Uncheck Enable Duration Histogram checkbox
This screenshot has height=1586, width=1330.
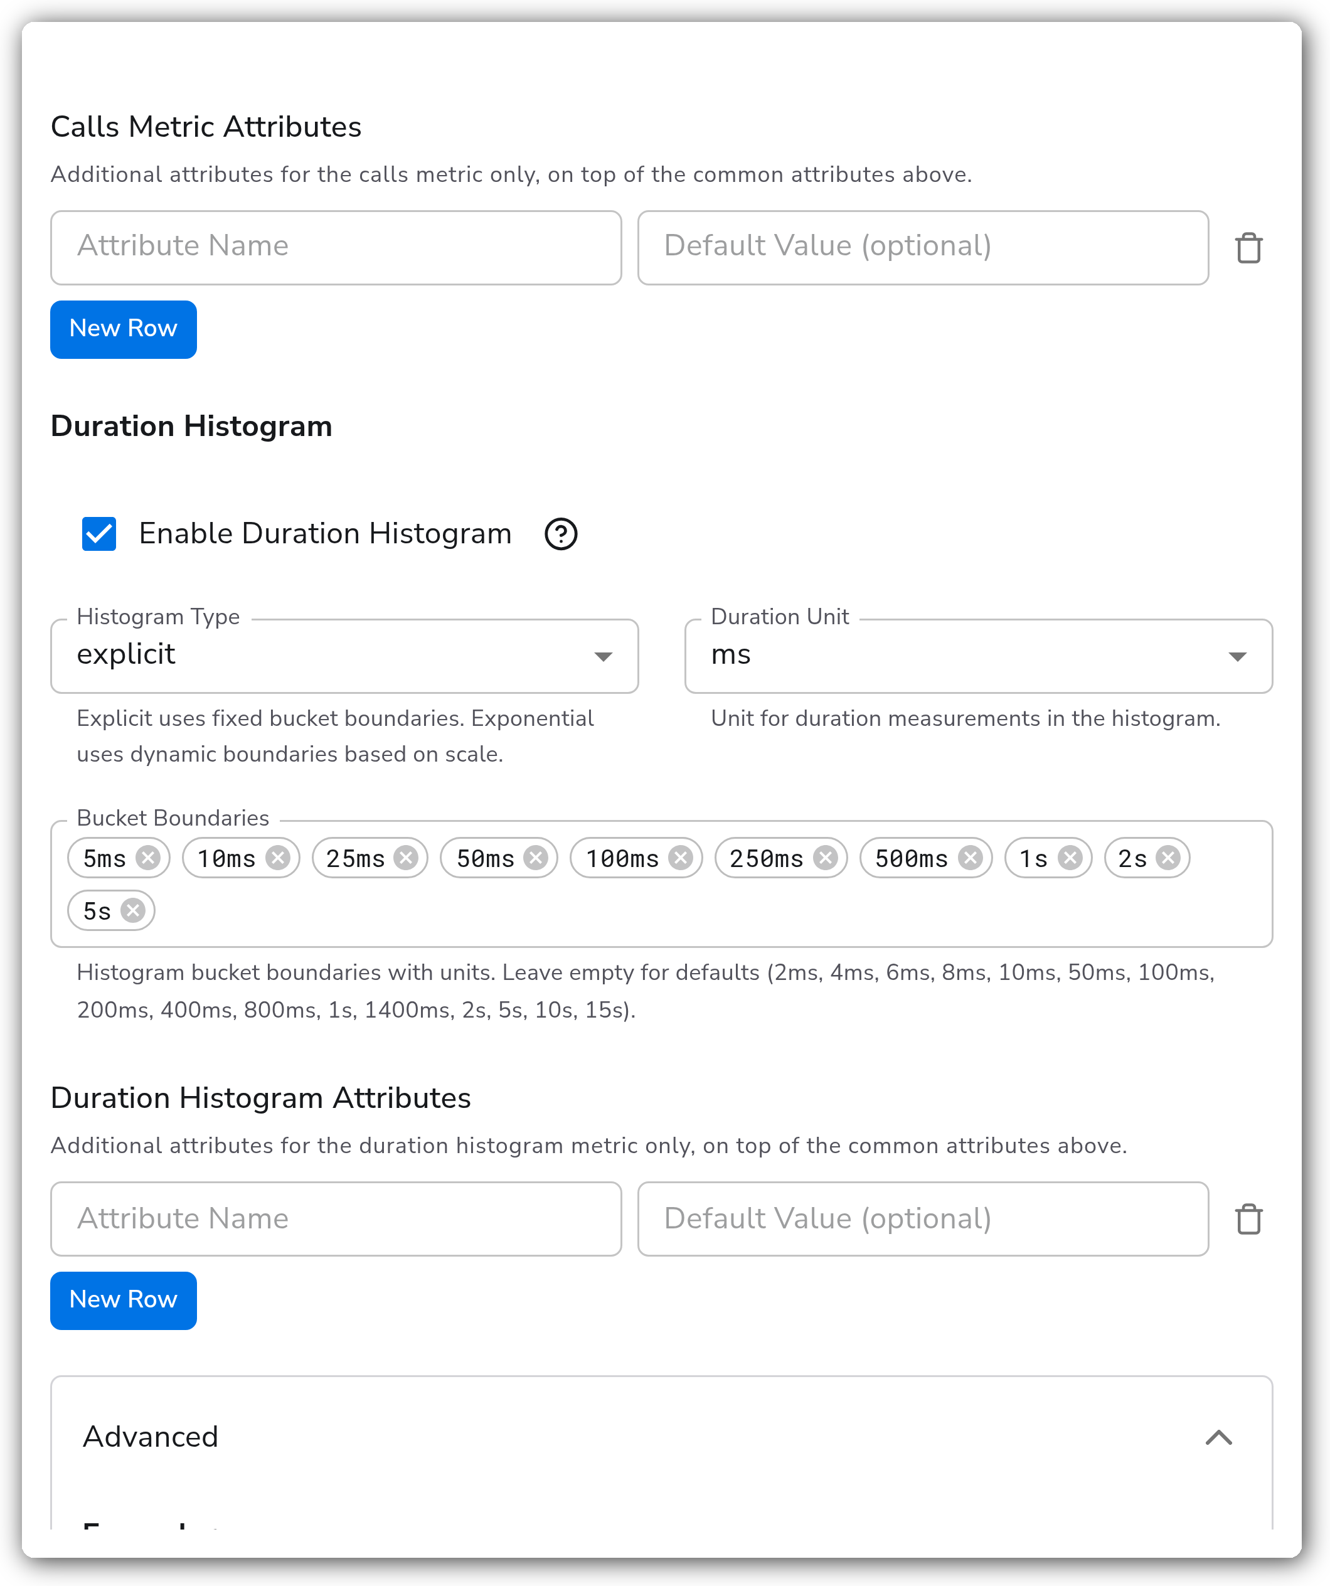(99, 534)
